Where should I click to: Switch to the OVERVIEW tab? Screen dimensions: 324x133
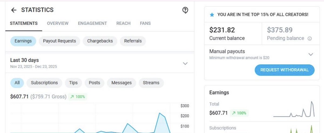[x=58, y=23]
